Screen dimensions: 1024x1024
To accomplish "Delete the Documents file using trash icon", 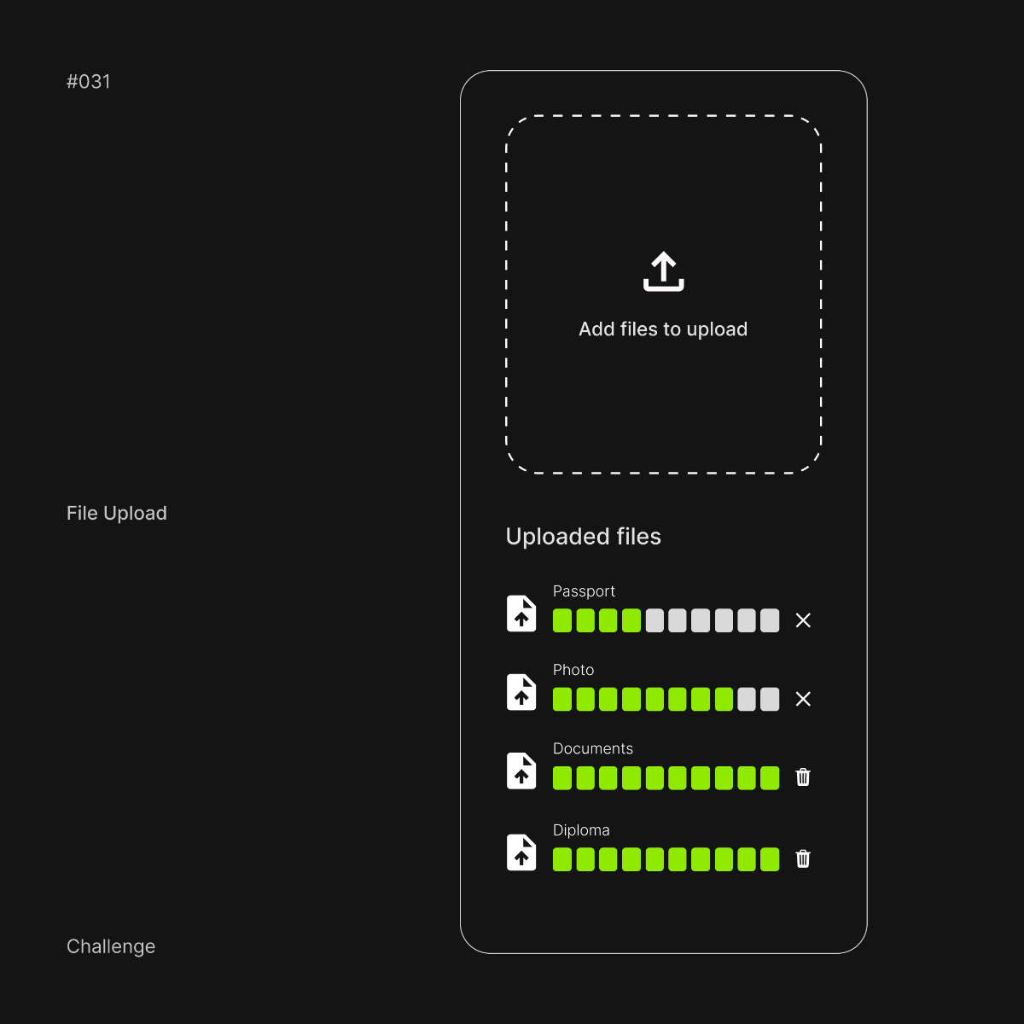I will pos(803,777).
